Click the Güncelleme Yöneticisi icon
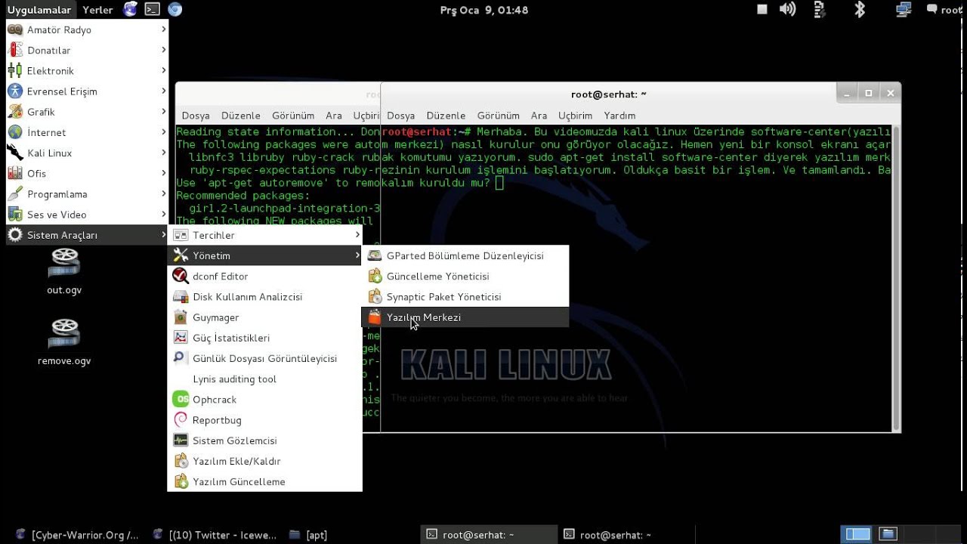Viewport: 967px width, 544px height. point(375,277)
